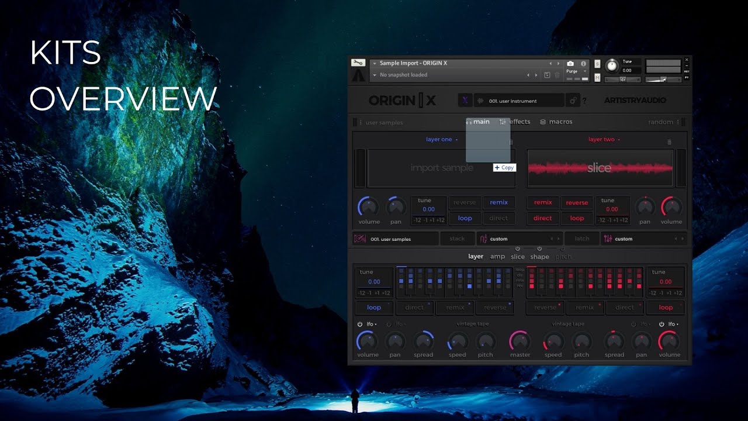Select next layer two custom preset

coord(683,239)
